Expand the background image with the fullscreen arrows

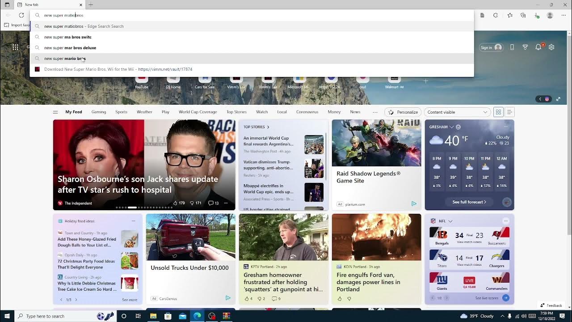point(558,99)
